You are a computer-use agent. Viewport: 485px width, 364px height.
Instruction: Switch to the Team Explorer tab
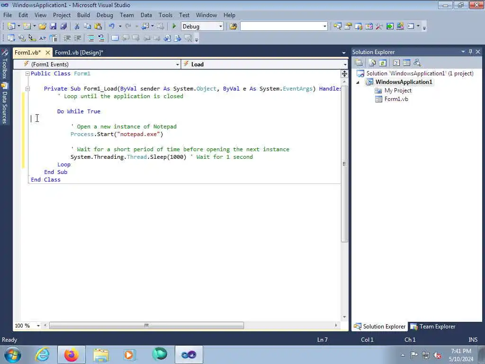[x=433, y=327]
